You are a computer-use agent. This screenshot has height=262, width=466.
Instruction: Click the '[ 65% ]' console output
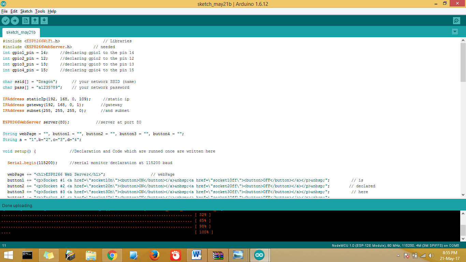click(203, 221)
